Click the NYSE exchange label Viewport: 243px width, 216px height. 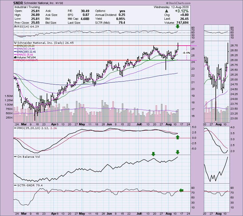[59, 3]
